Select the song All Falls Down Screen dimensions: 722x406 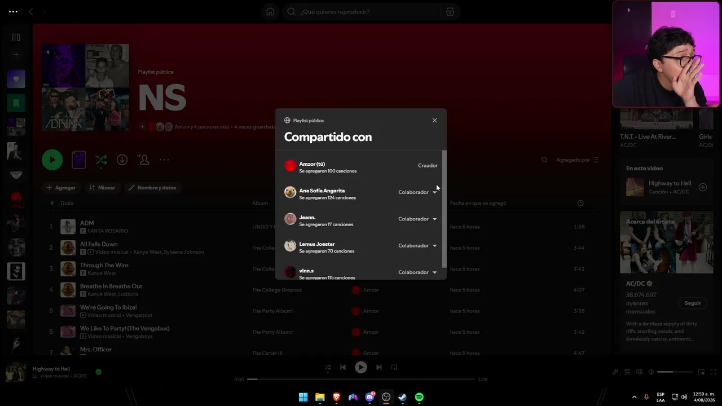pos(99,244)
